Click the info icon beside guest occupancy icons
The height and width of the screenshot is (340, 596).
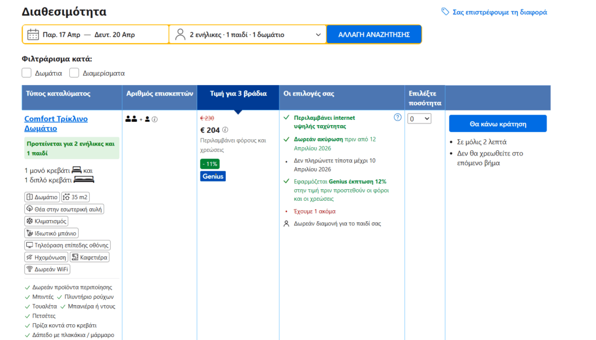(155, 119)
